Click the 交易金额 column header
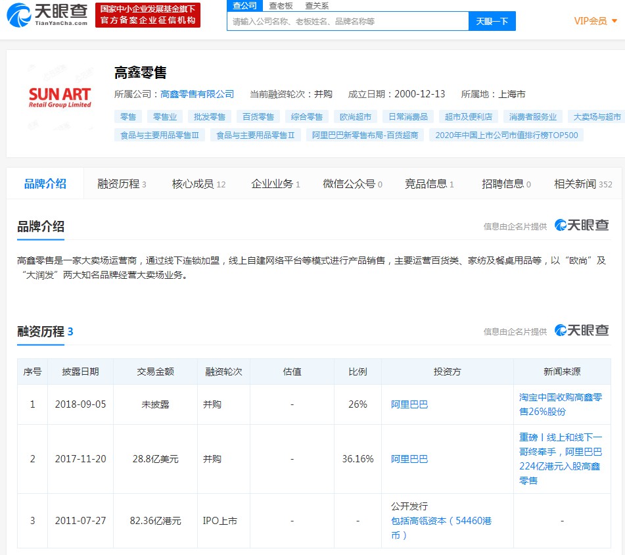 [x=156, y=372]
